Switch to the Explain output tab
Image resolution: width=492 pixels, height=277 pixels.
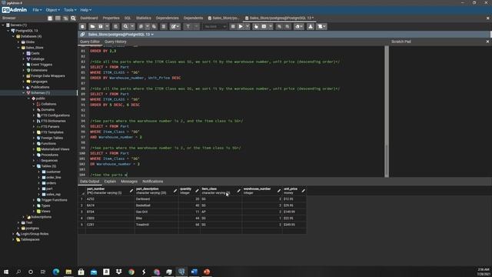110,182
